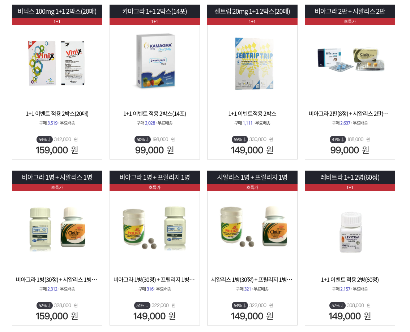The image size is (410, 332).
Task: Select the 47% discount badge
Action: pos(338,139)
